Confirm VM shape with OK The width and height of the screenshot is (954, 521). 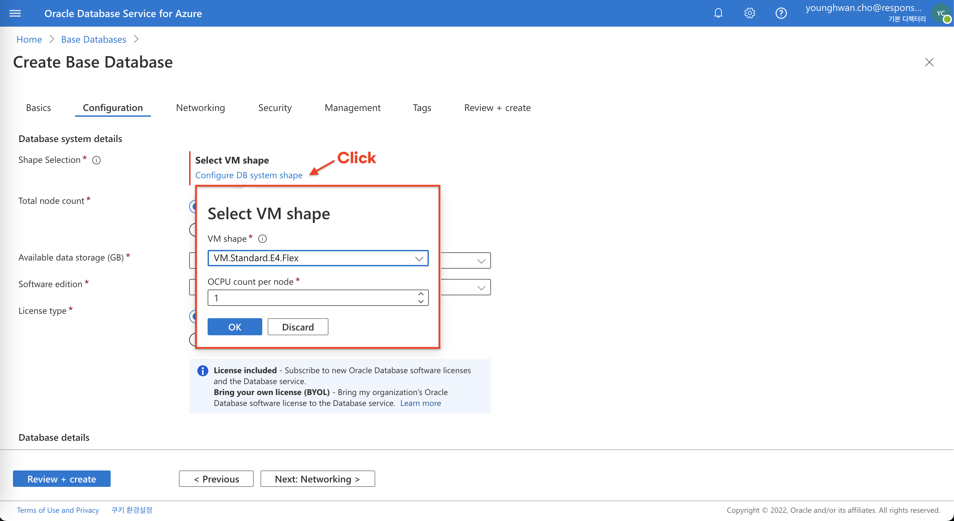(x=235, y=327)
